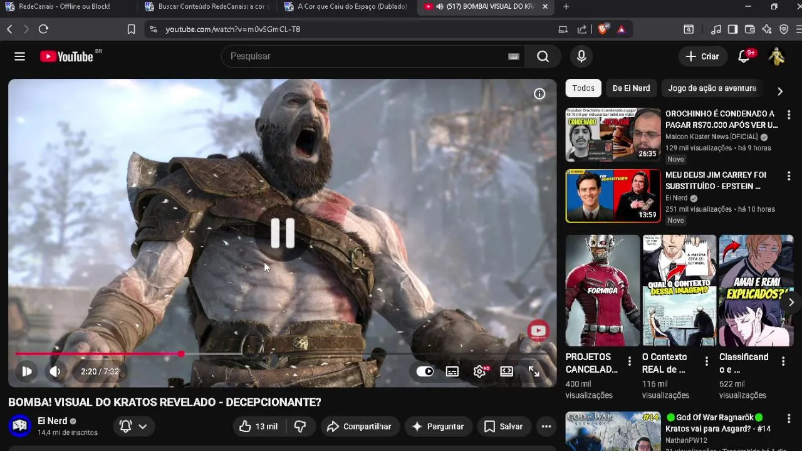Open the account avatar menu
The height and width of the screenshot is (451, 802).
tap(776, 56)
